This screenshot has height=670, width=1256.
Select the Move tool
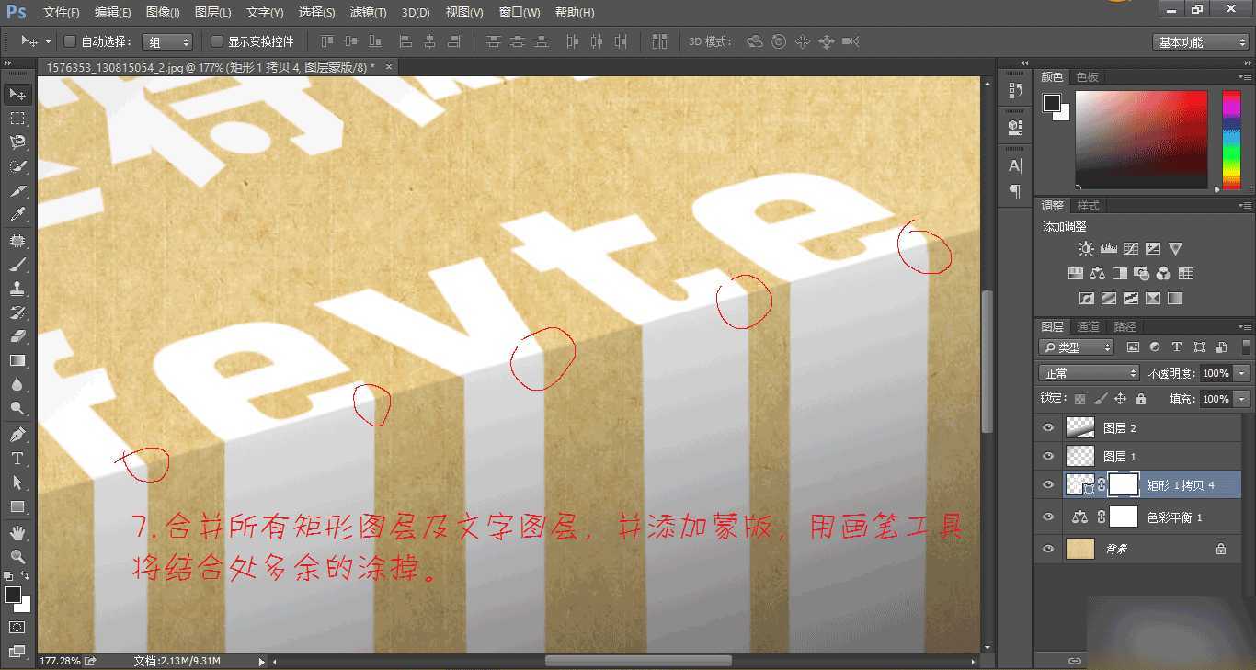[17, 93]
